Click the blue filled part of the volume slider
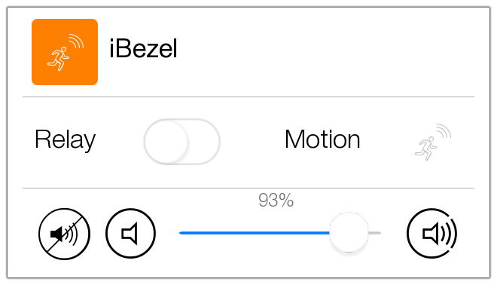497x285 pixels. pos(255,233)
